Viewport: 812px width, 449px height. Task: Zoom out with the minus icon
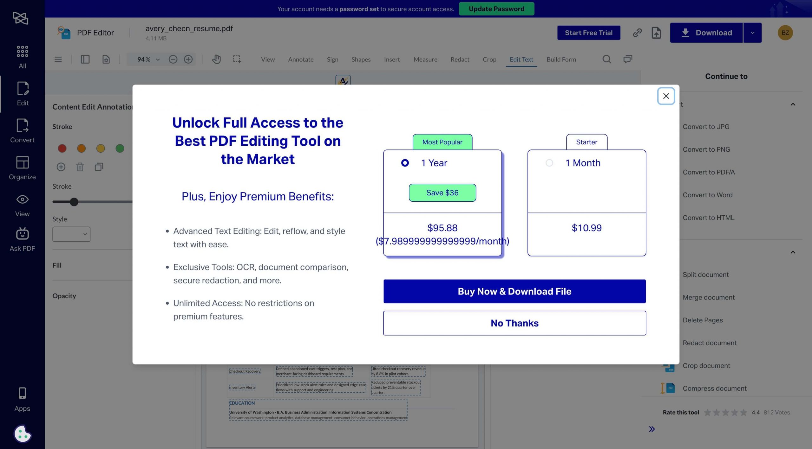[x=173, y=59]
